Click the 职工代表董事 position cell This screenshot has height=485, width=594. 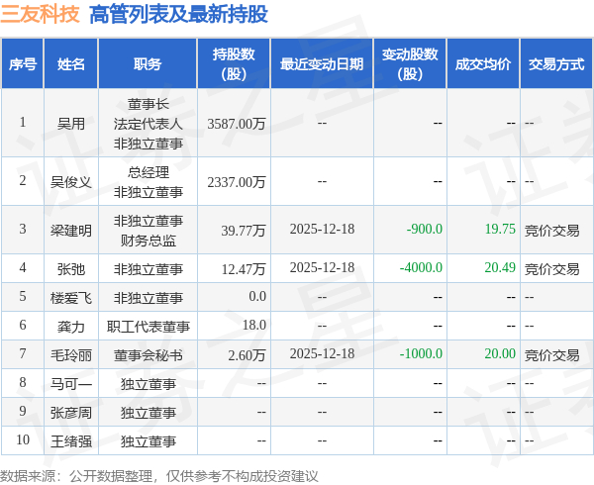point(148,327)
